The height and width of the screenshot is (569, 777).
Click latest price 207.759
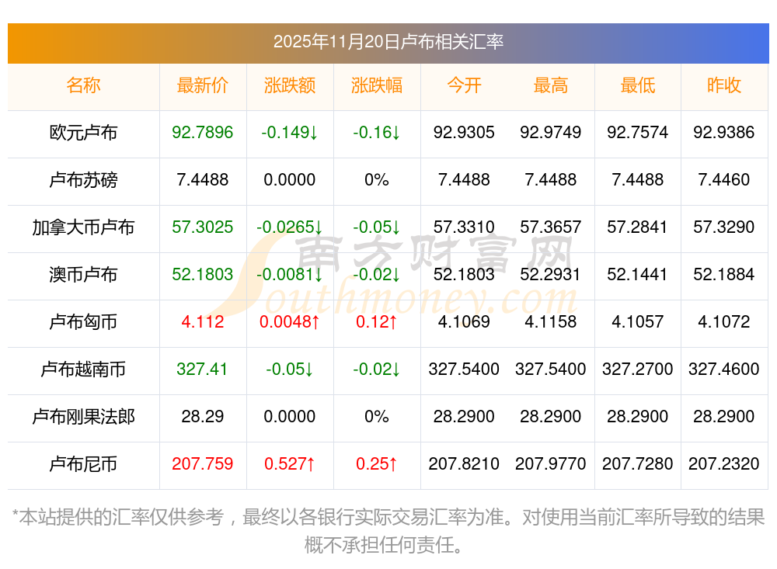coord(203,463)
